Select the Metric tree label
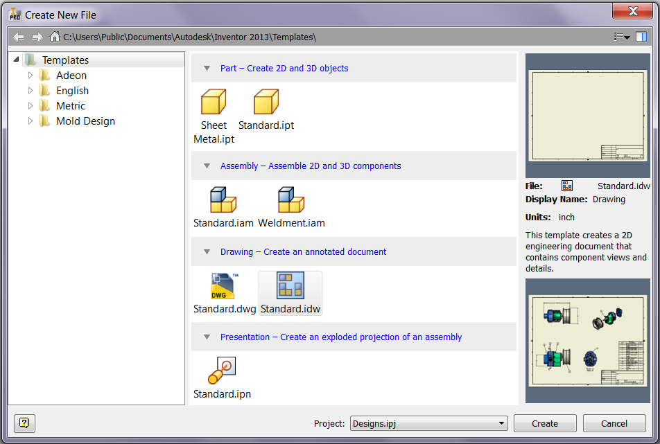 [x=71, y=105]
